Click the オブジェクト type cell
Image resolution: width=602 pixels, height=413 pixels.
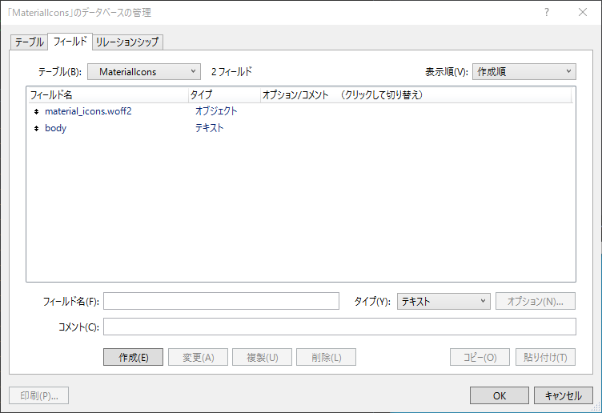[x=216, y=111]
